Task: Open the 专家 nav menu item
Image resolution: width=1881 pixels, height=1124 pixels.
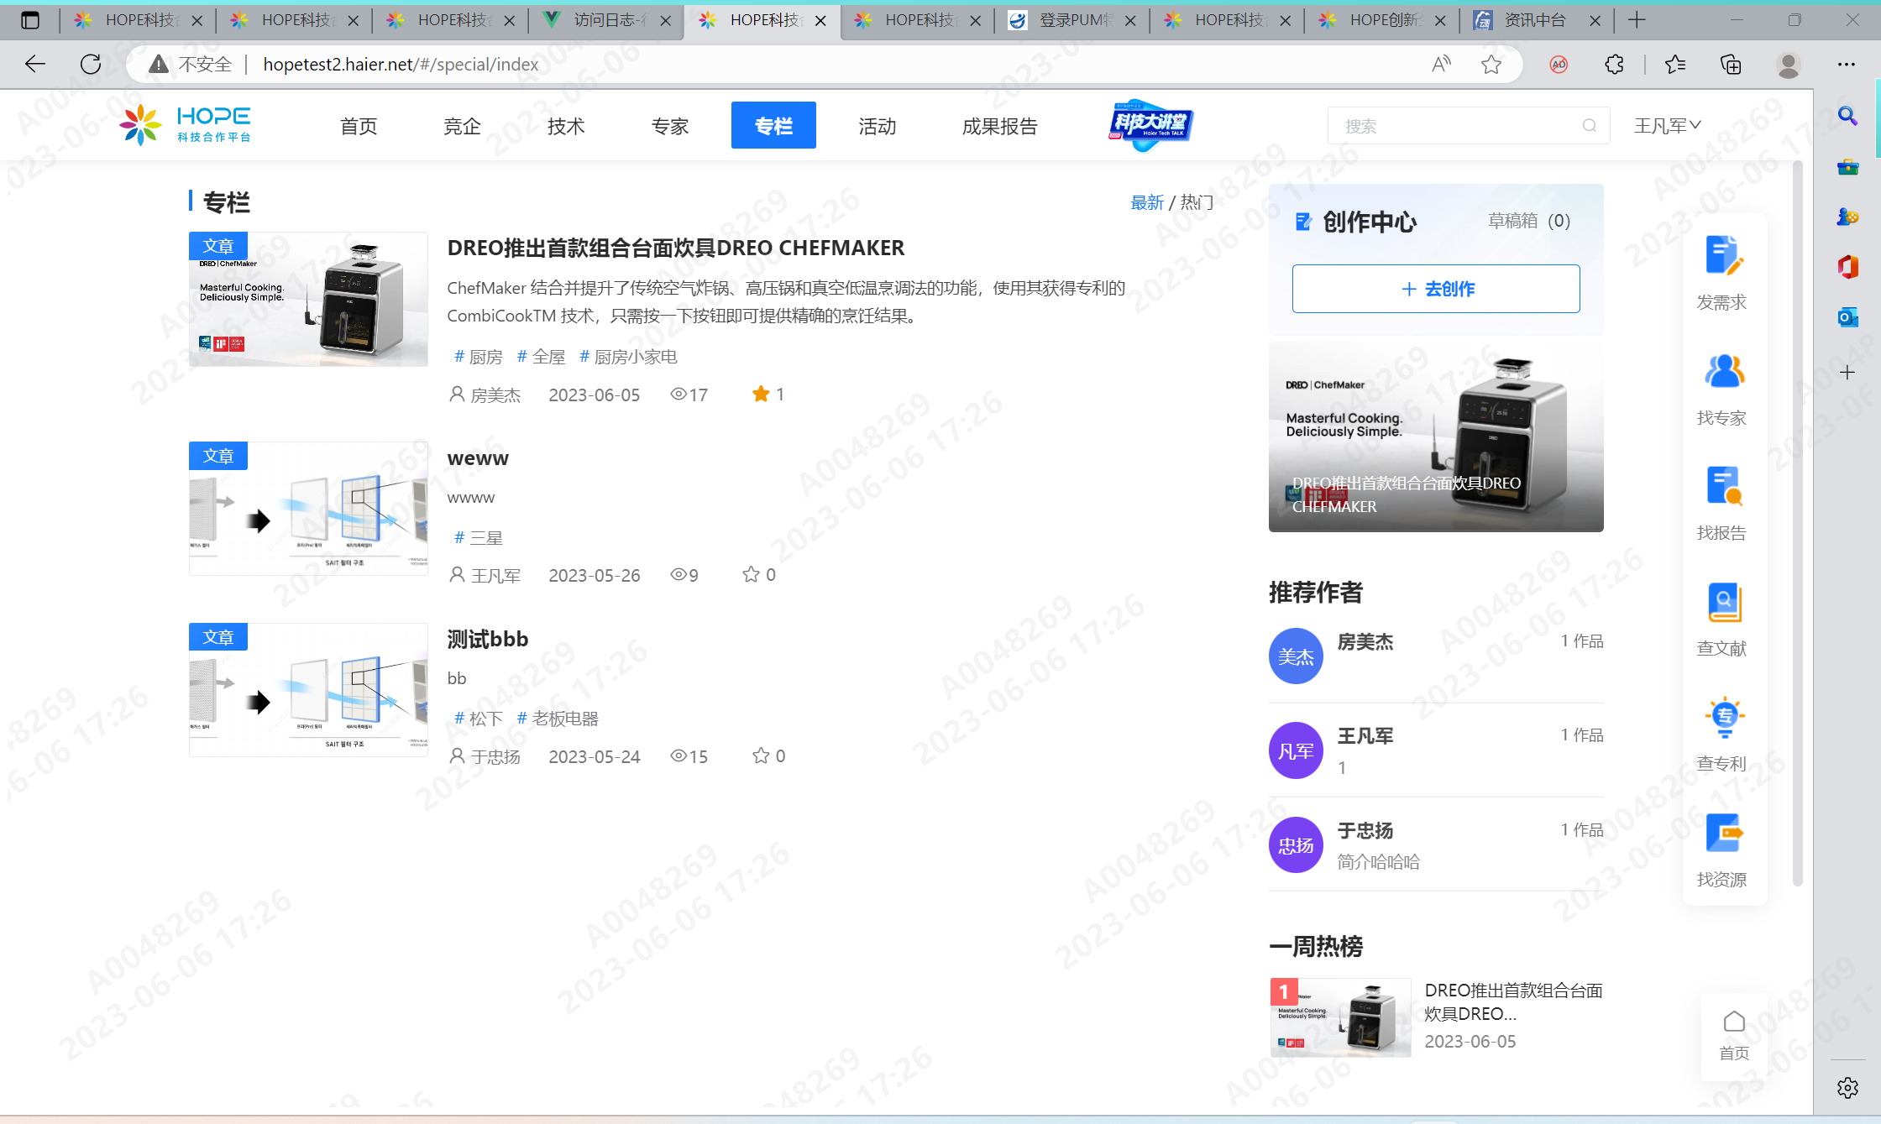Action: 670,126
